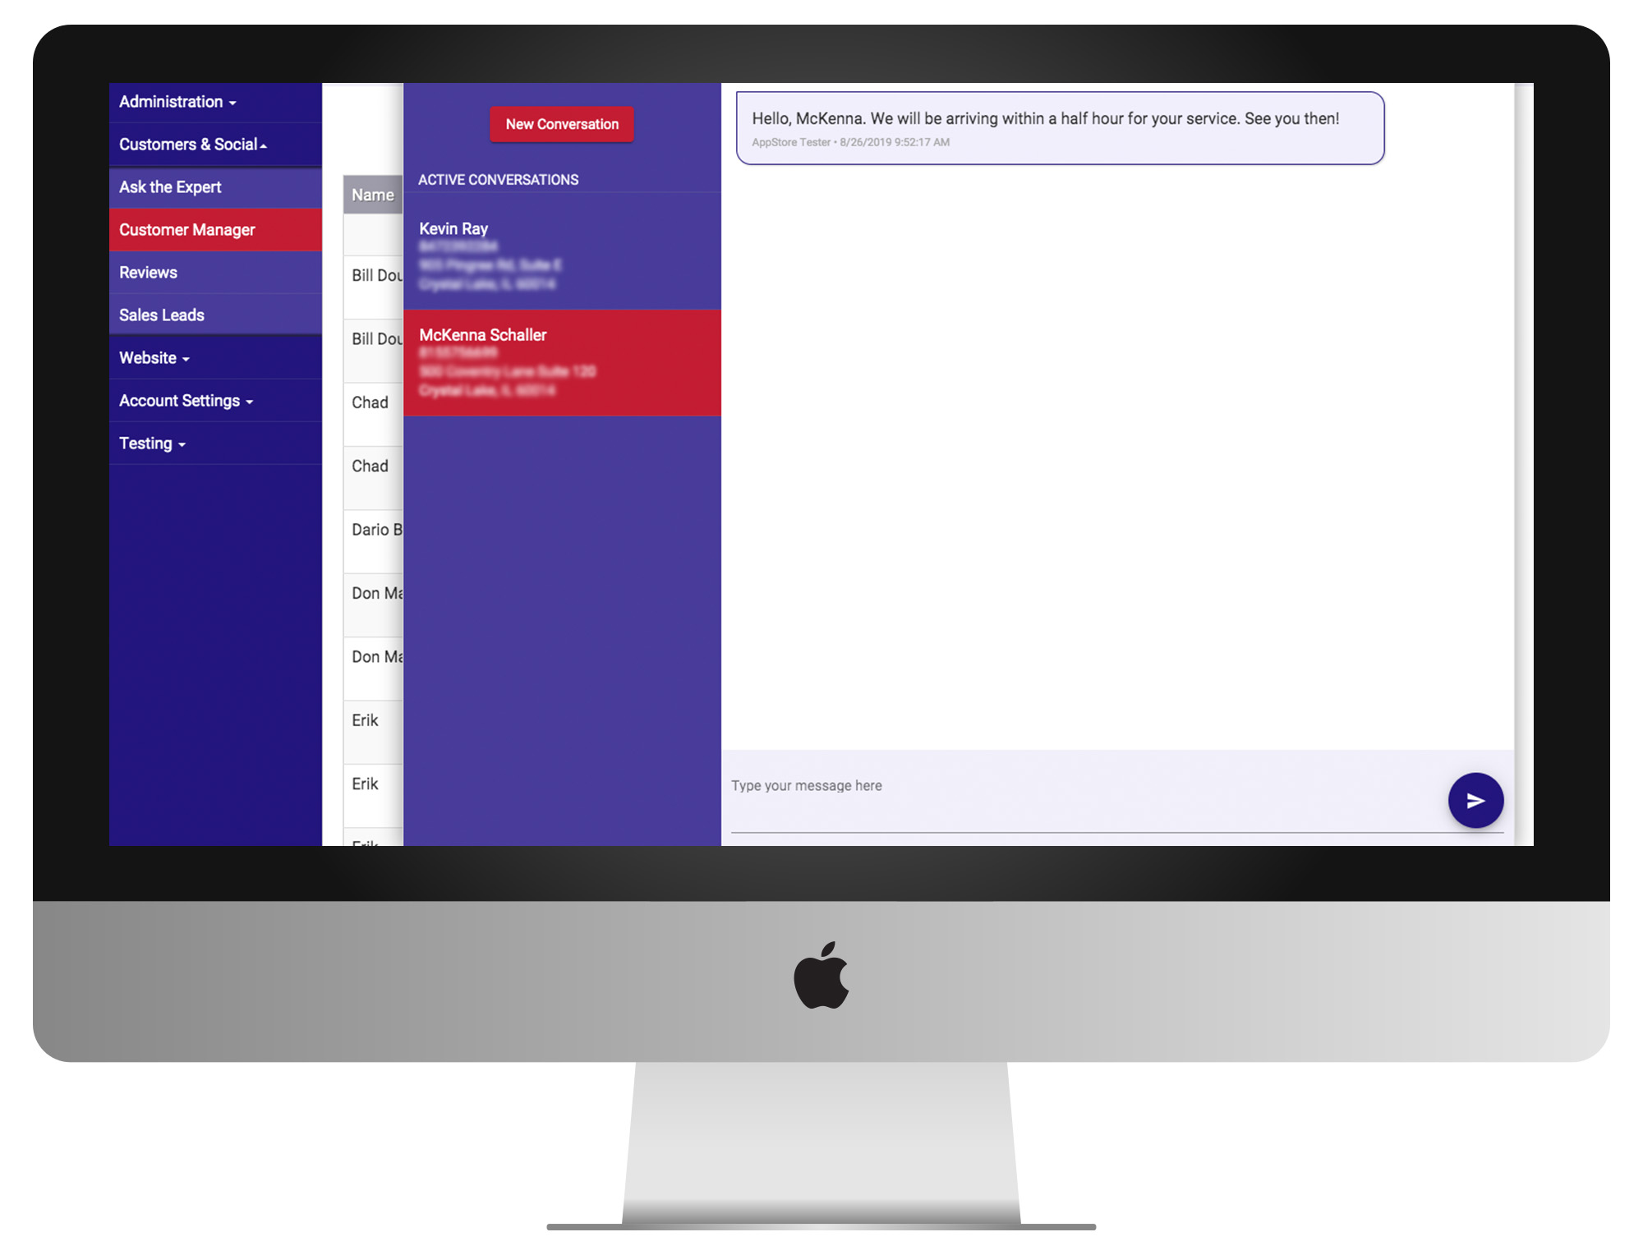The image size is (1643, 1255).
Task: Click the Reviews sidebar link
Action: [148, 272]
